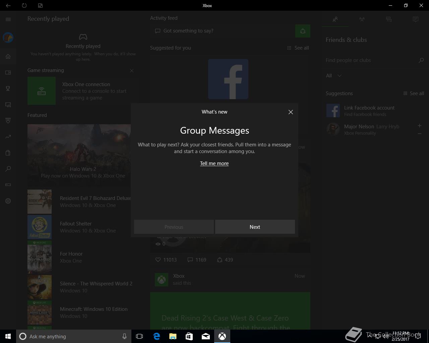Open Resident Evil 7 Biohazard Deluxe
This screenshot has width=429, height=343.
tap(79, 202)
